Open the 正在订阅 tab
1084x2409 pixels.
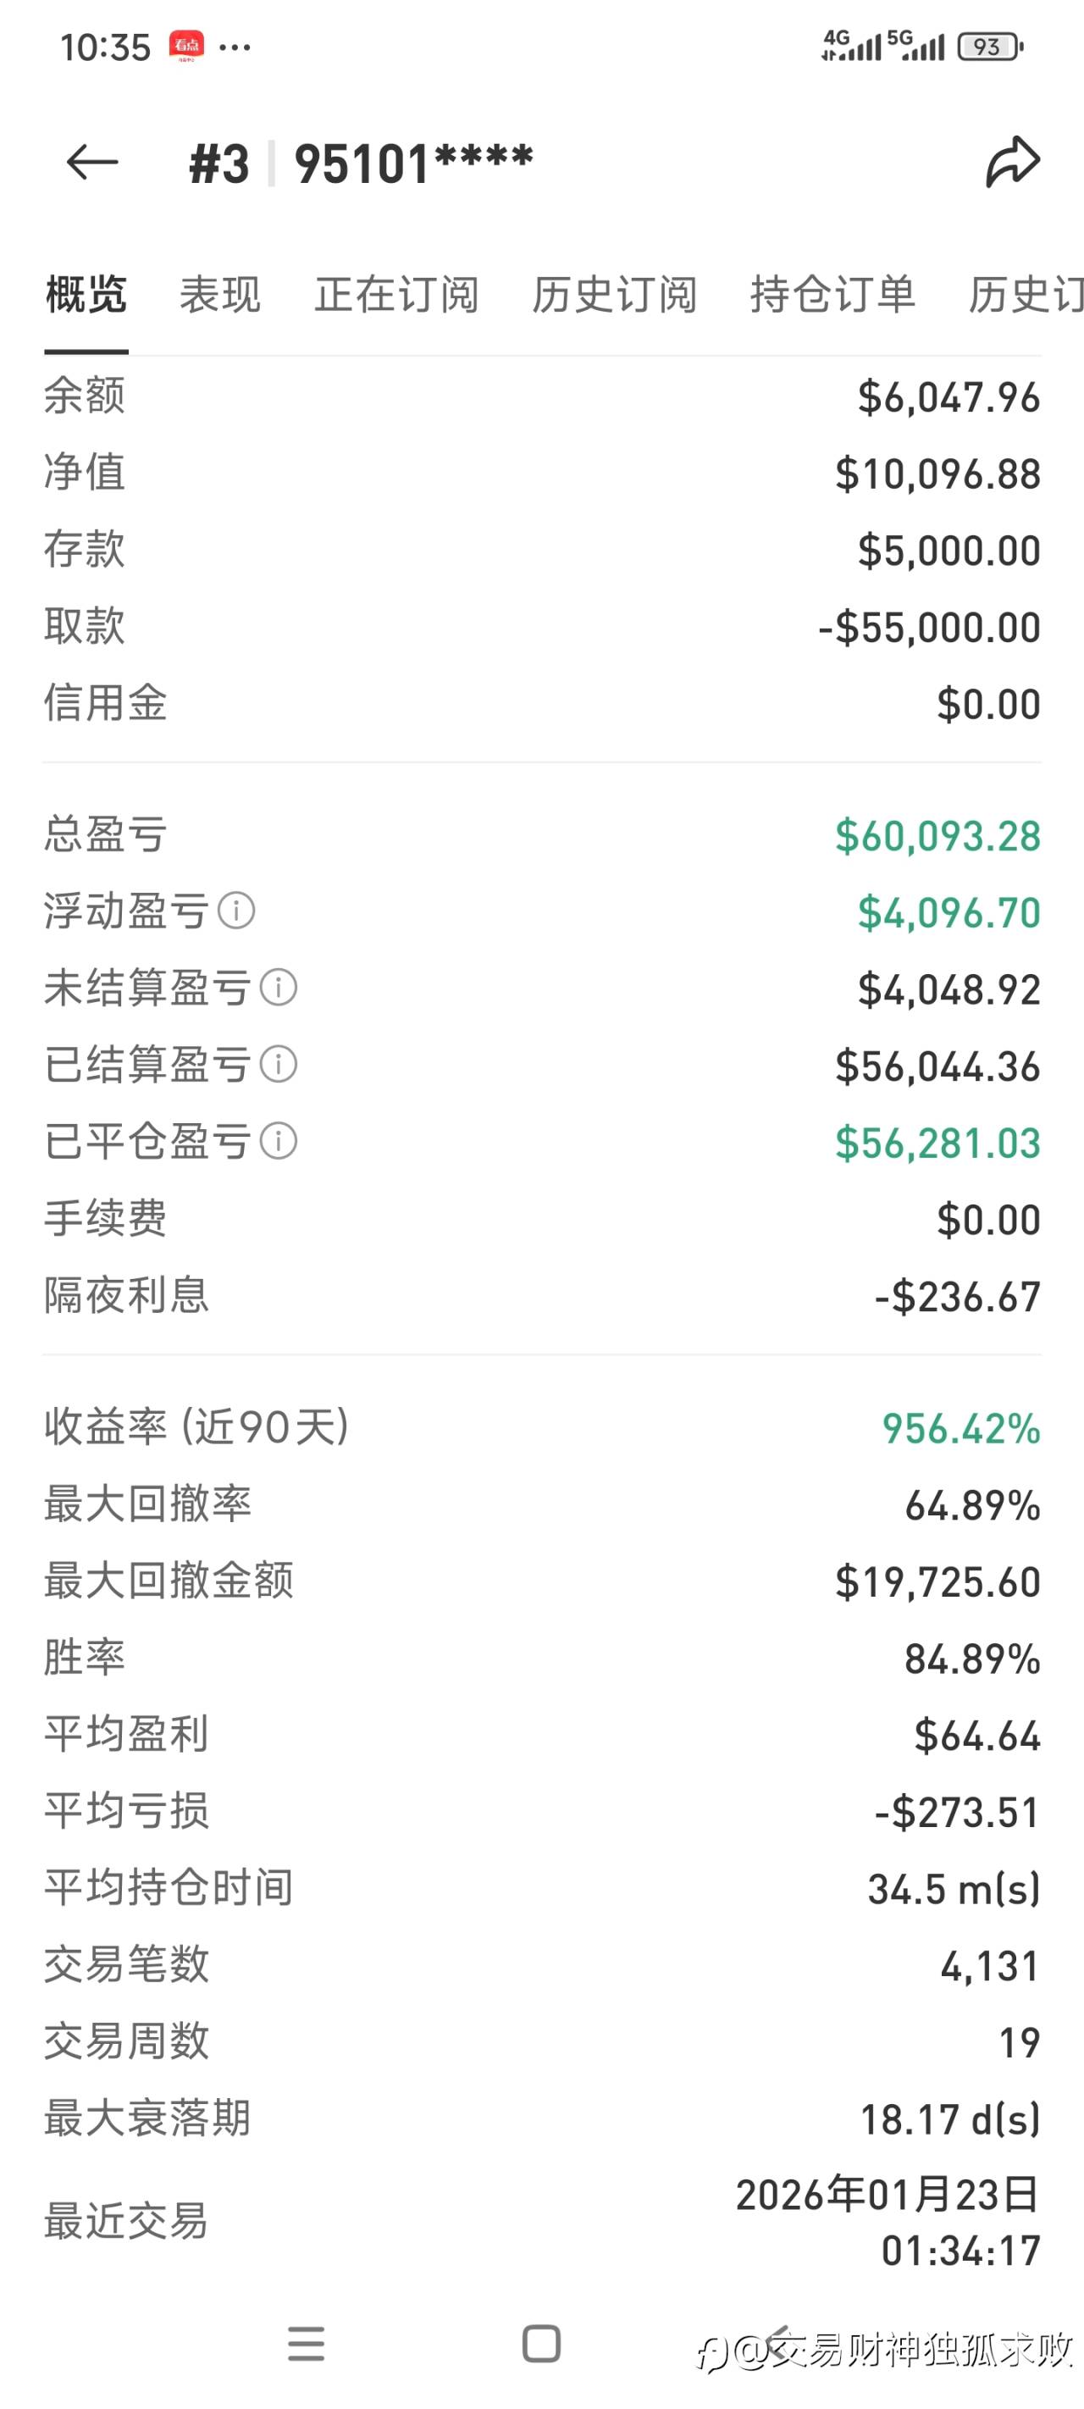pos(396,295)
